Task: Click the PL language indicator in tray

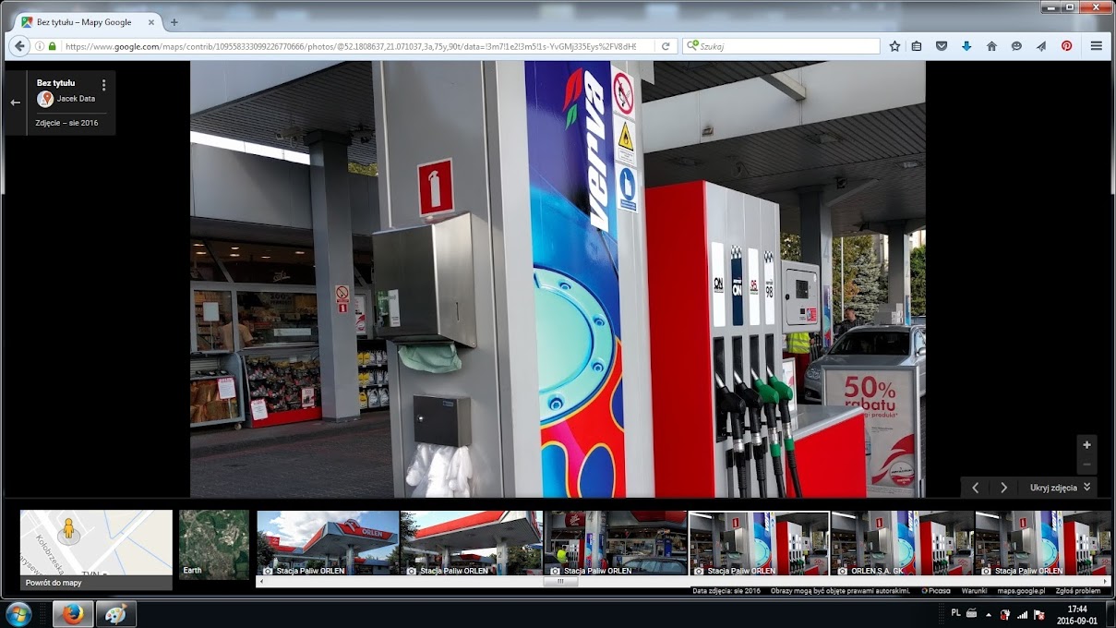Action: tap(955, 614)
